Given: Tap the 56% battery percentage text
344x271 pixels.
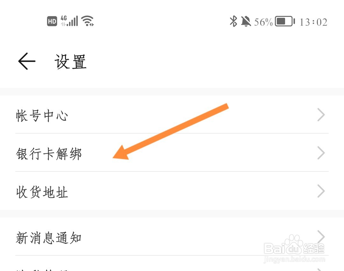Looking at the screenshot, I should click(263, 22).
